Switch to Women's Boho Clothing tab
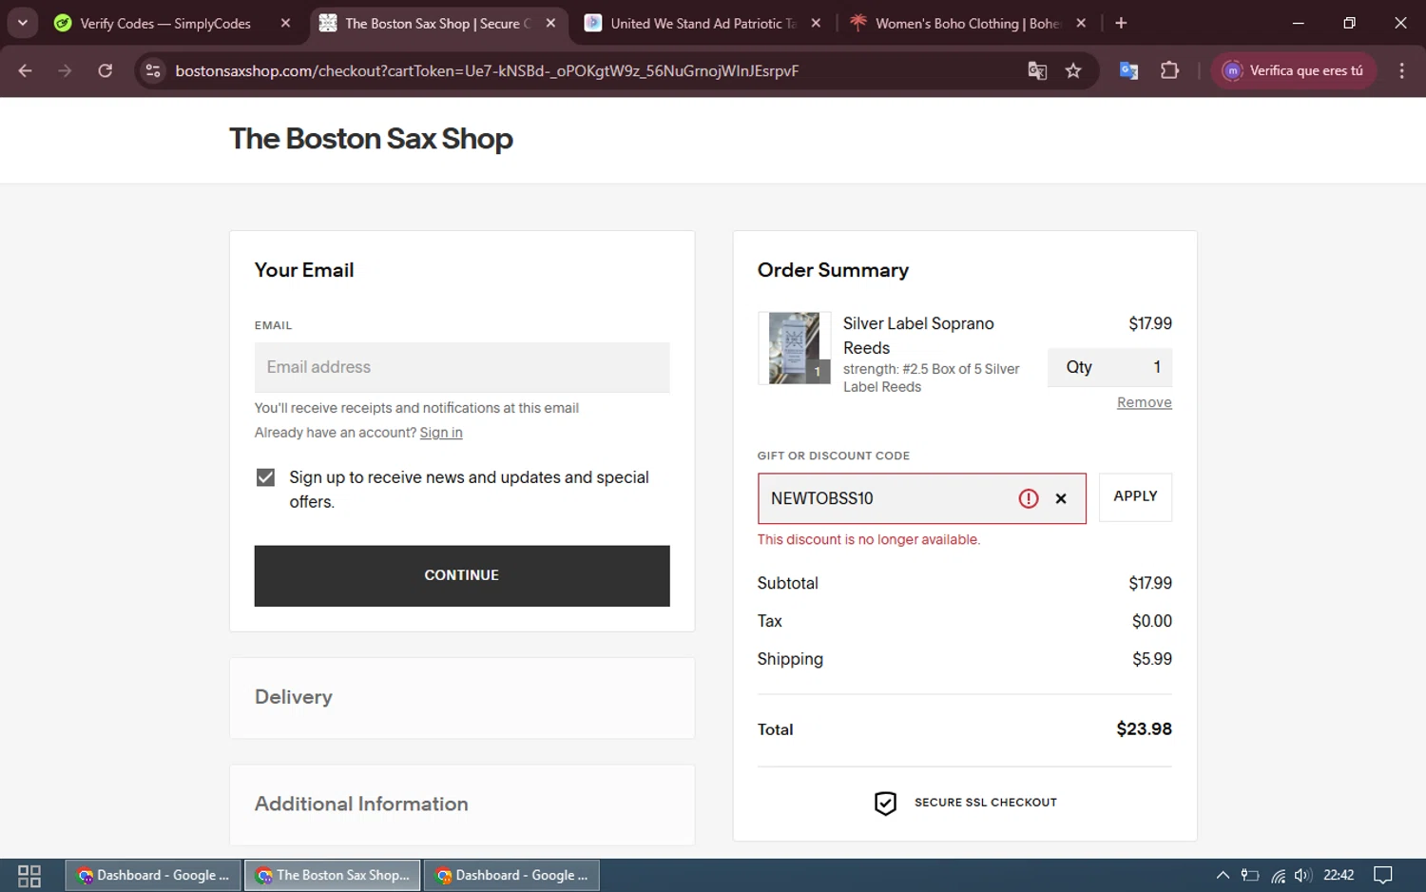This screenshot has height=892, width=1426. point(967,23)
